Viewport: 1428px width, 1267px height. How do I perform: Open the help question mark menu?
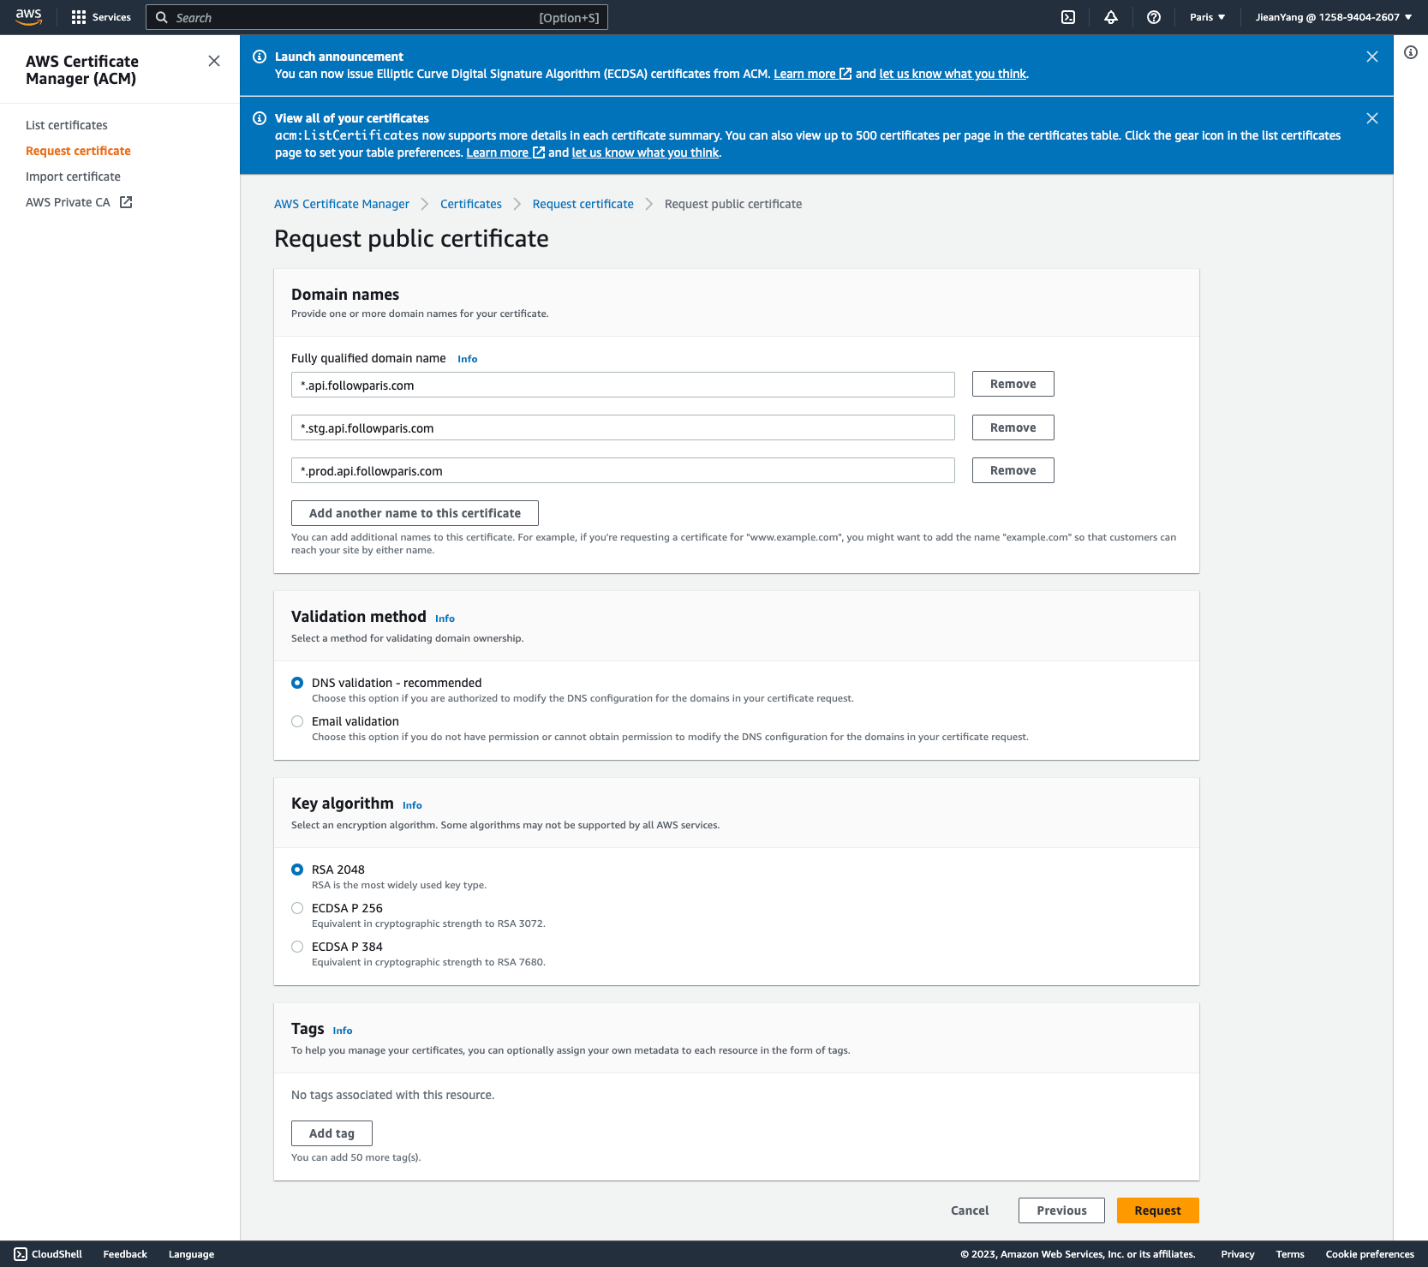coord(1154,17)
